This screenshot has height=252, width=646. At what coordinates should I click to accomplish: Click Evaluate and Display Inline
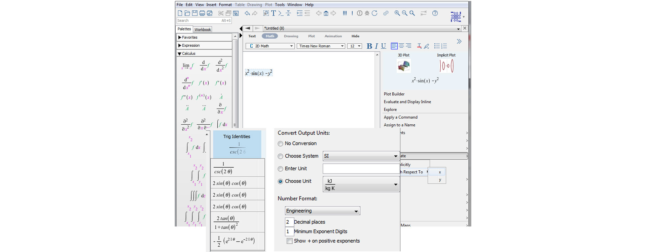(407, 102)
